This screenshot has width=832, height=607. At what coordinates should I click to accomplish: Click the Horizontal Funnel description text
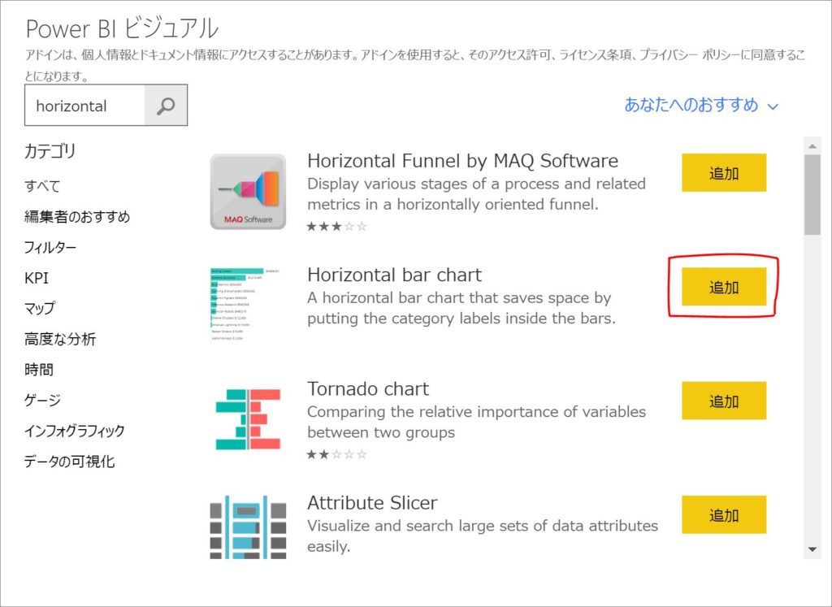(x=476, y=193)
